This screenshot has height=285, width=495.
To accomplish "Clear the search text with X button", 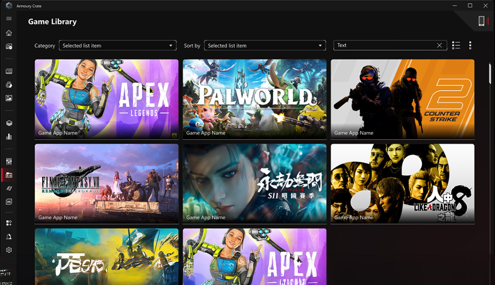I will (439, 45).
